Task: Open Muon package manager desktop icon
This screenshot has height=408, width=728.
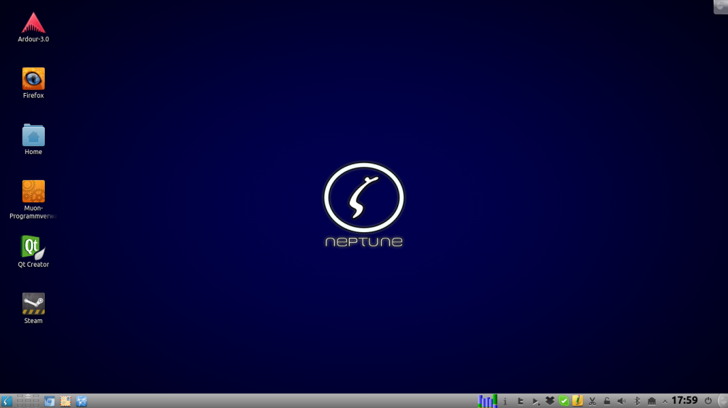Action: click(33, 192)
